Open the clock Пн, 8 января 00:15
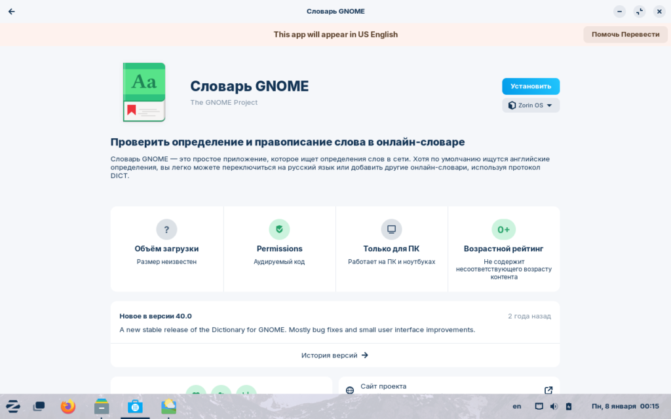Image resolution: width=671 pixels, height=419 pixels. coord(625,406)
